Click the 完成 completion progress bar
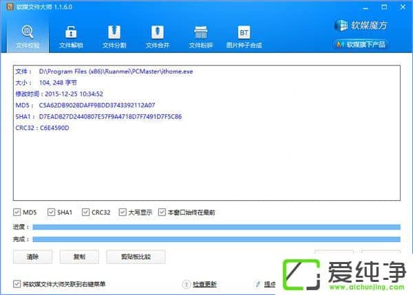This screenshot has height=295, width=413. (217, 239)
